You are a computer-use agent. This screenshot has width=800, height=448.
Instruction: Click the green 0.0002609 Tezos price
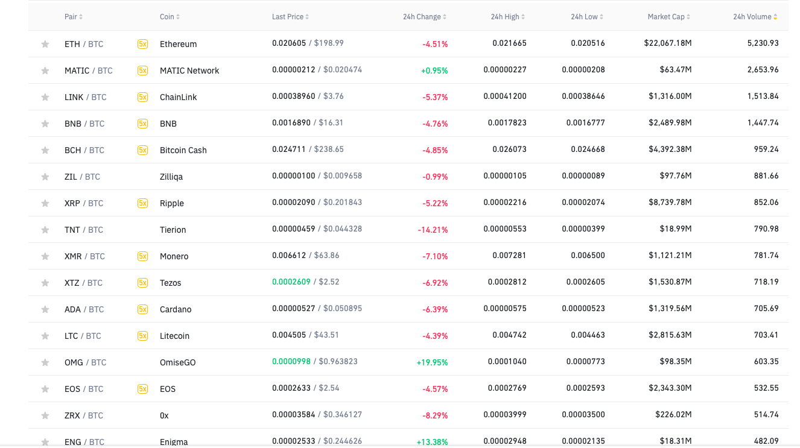pyautogui.click(x=291, y=282)
